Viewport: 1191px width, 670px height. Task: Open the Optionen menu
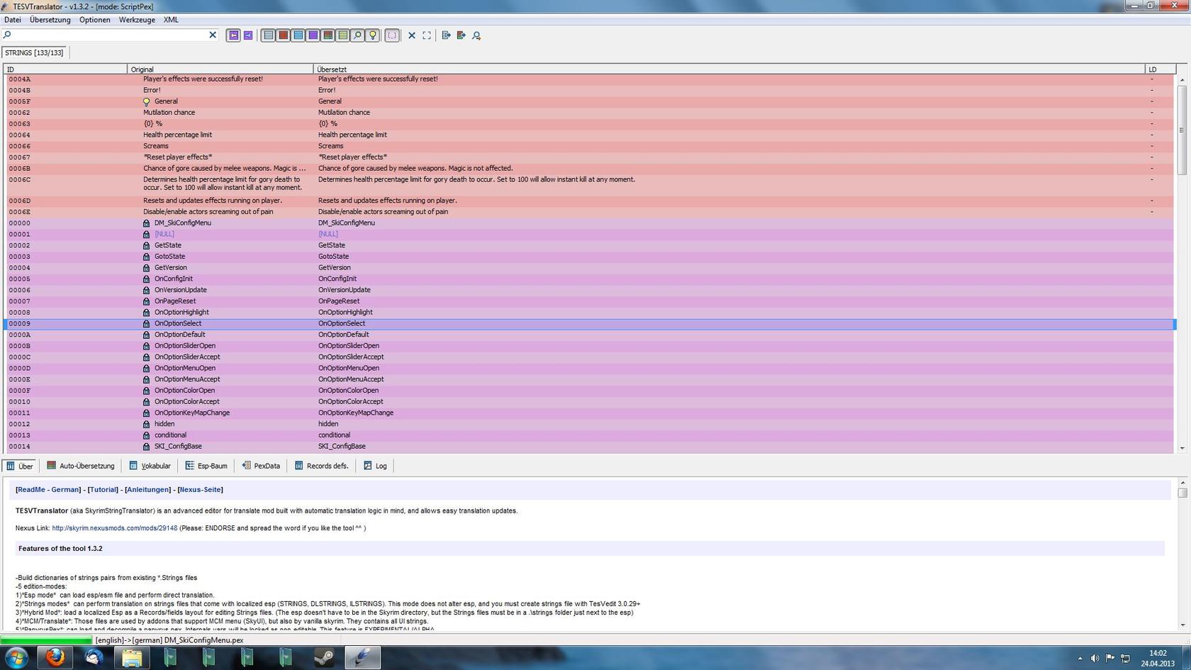tap(94, 20)
